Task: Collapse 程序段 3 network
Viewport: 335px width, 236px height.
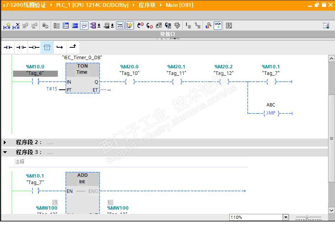Action: pos(5,152)
